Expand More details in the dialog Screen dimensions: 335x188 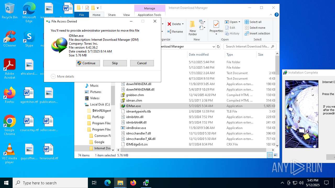coord(63,77)
